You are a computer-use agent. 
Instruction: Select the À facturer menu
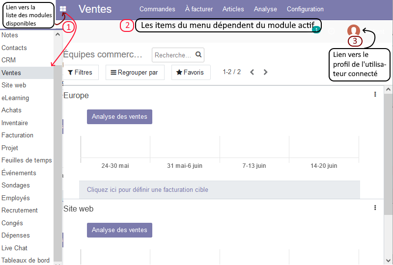tap(199, 9)
